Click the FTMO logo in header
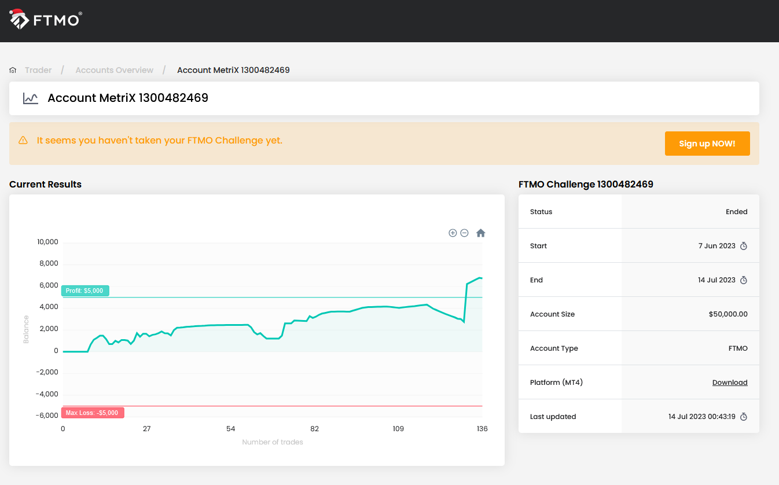This screenshot has height=485, width=779. click(45, 20)
